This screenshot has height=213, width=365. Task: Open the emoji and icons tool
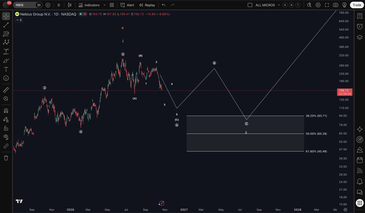click(6, 78)
